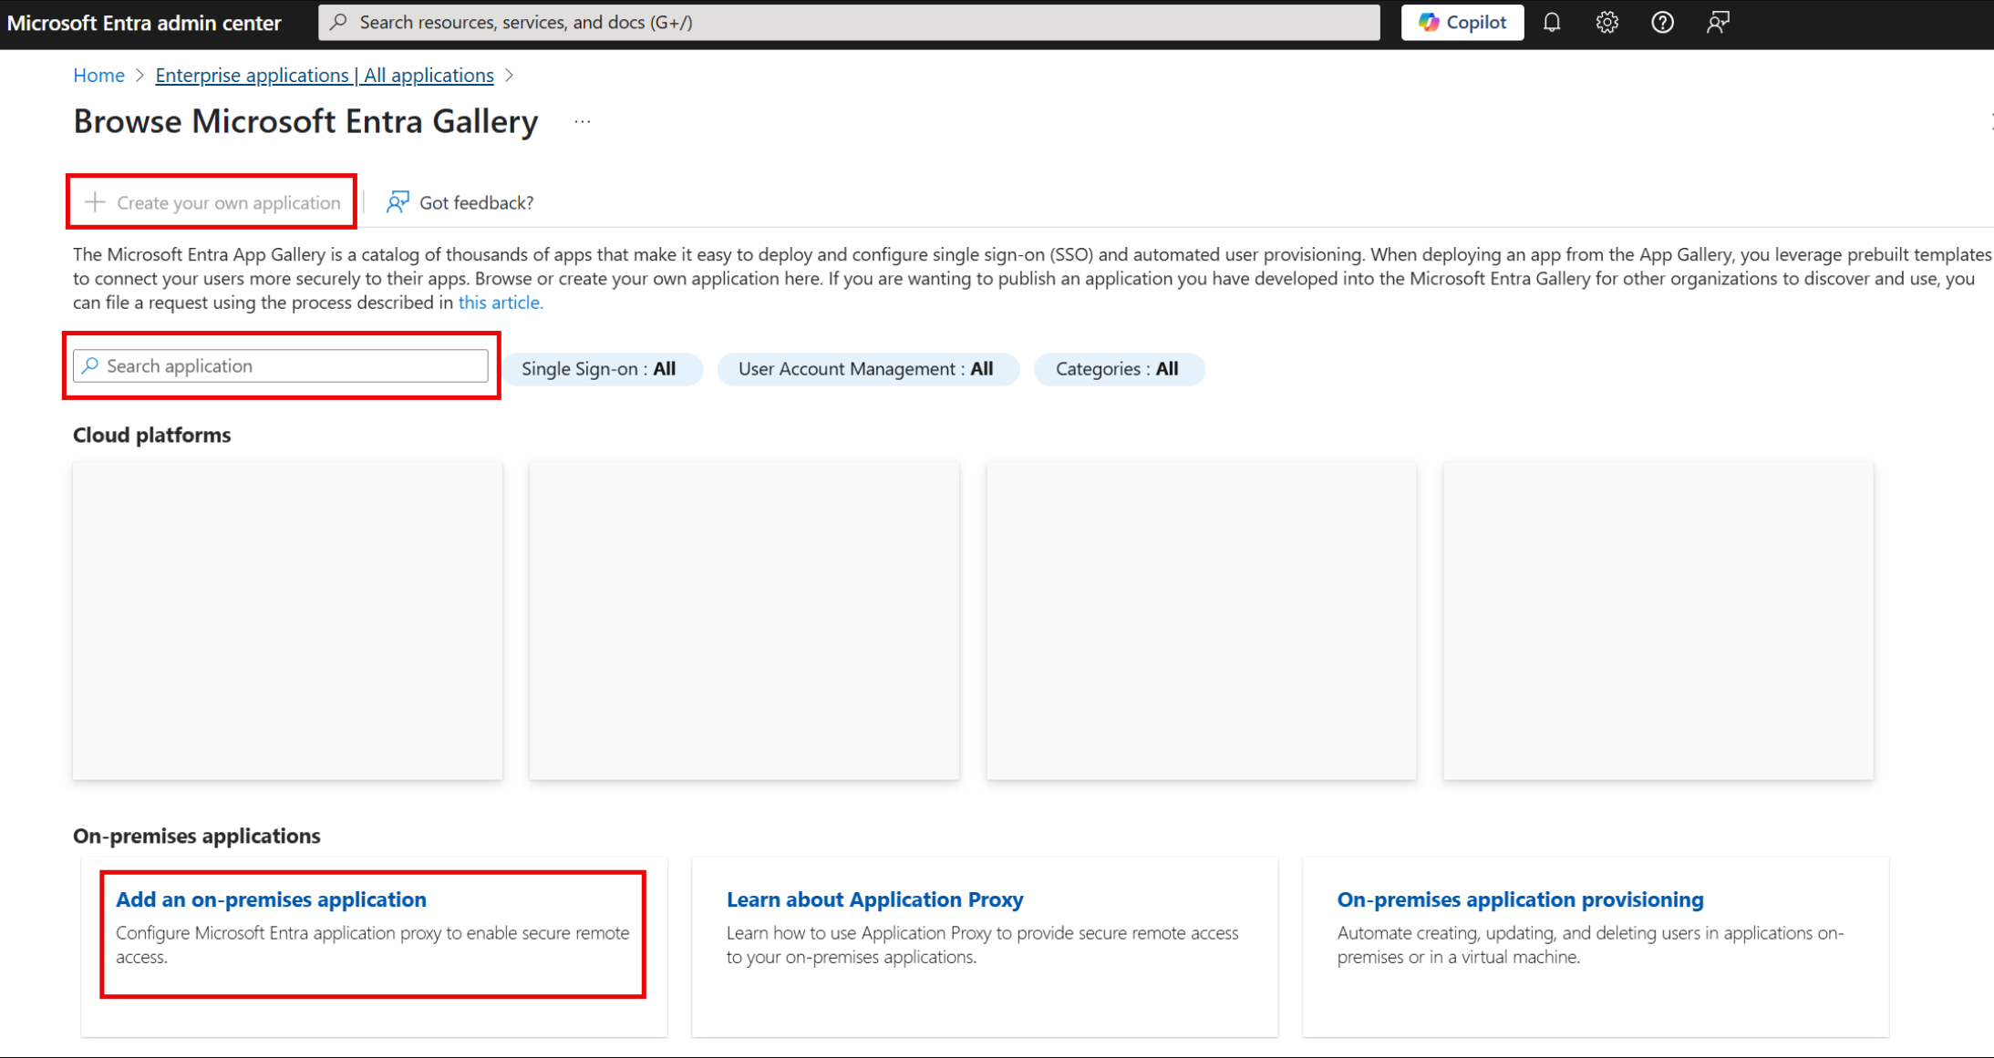This screenshot has height=1058, width=1994.
Task: Open On-premises application provisioning
Action: (1519, 899)
